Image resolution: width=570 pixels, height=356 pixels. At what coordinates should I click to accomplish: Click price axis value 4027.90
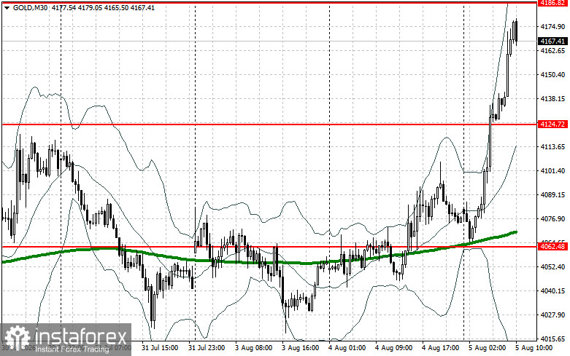pyautogui.click(x=553, y=315)
